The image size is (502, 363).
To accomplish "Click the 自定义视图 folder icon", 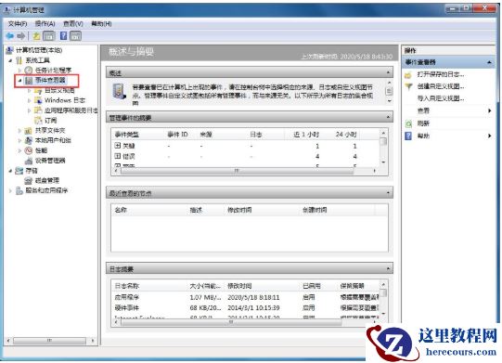I will click(38, 91).
